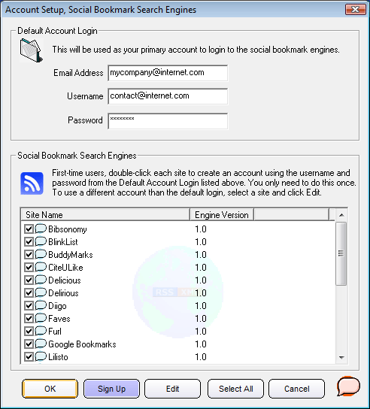The image size is (370, 409).
Task: Click the Furl site bubble icon
Action: [x=41, y=331]
